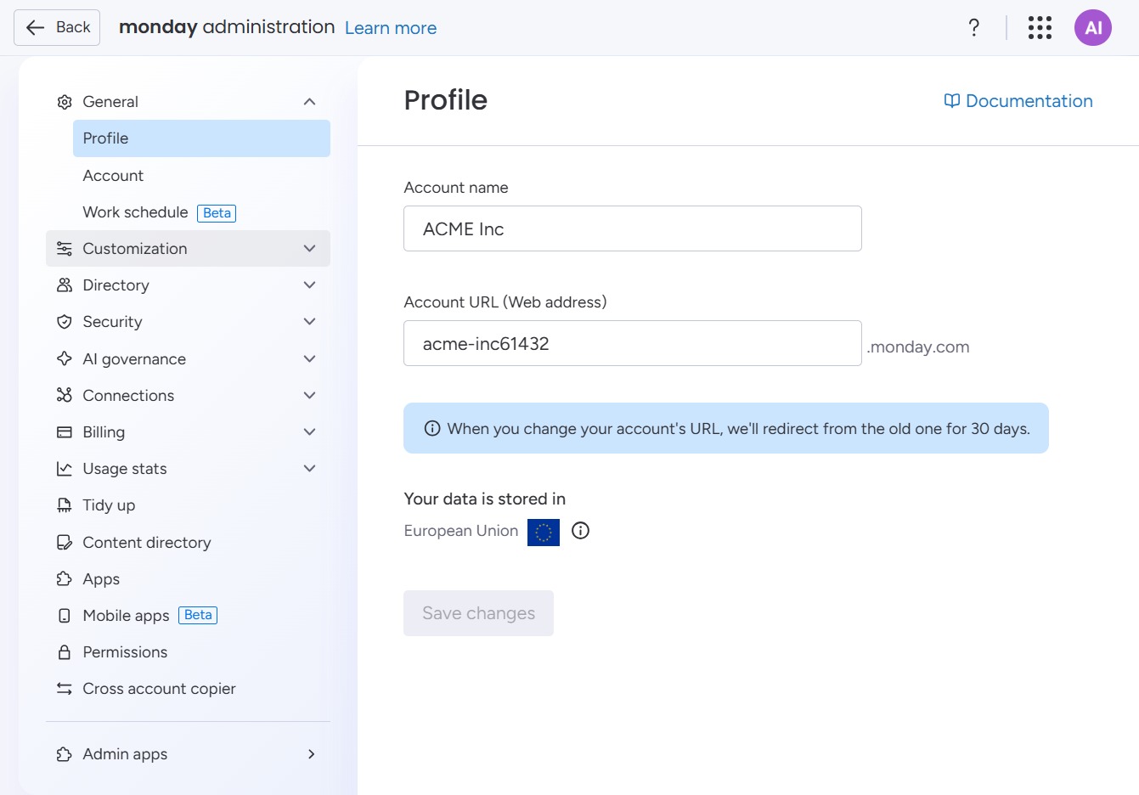
Task: Click the Cross account copier arrows icon
Action: [65, 689]
